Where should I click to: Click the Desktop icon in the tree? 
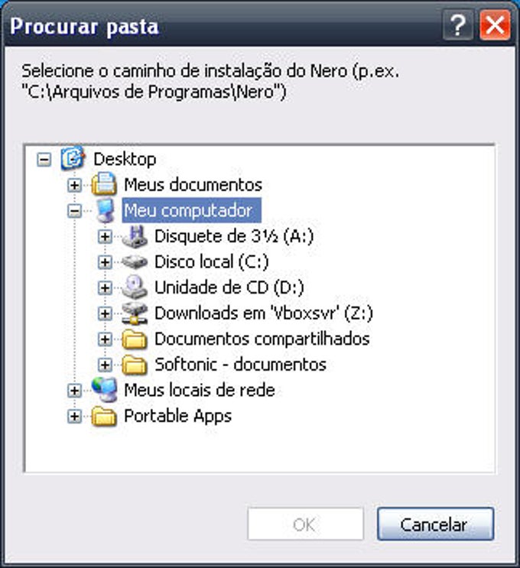pos(73,158)
